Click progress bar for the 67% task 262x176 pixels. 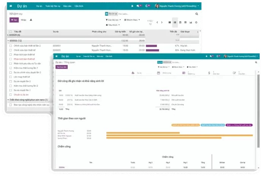pos(151,46)
